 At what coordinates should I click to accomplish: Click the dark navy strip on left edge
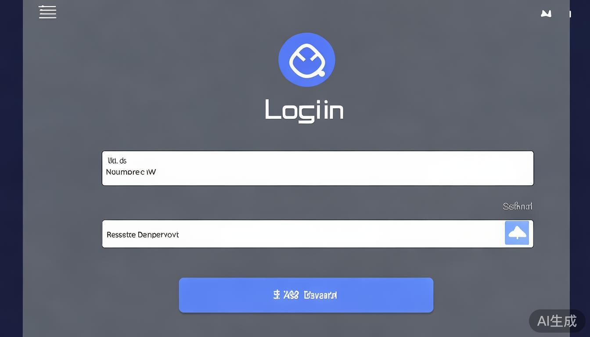point(11,168)
